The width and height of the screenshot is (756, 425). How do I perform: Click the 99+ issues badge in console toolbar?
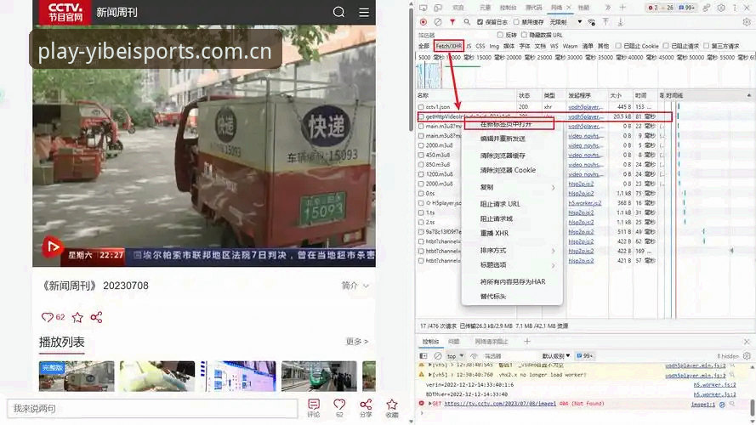tap(585, 356)
